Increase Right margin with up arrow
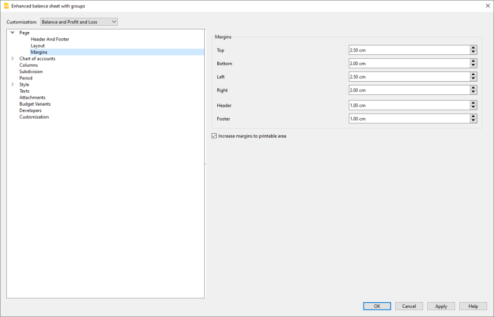Image resolution: width=494 pixels, height=317 pixels. coord(473,88)
